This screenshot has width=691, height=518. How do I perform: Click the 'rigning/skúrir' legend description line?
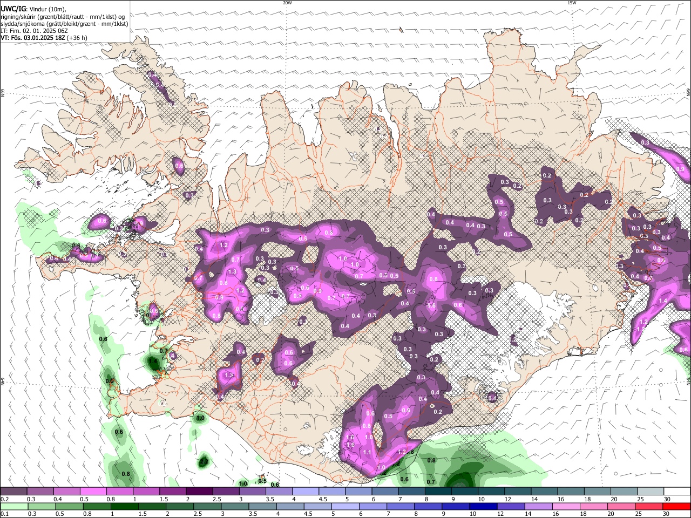(x=64, y=17)
